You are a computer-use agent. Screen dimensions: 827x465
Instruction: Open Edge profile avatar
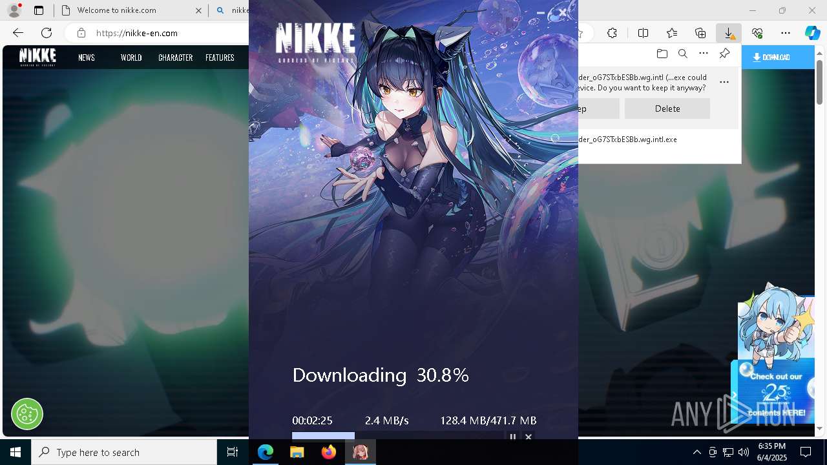14,10
